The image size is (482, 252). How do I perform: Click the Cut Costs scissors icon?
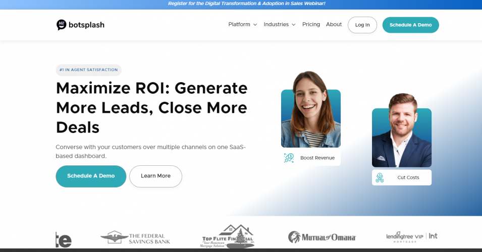pyautogui.click(x=380, y=177)
